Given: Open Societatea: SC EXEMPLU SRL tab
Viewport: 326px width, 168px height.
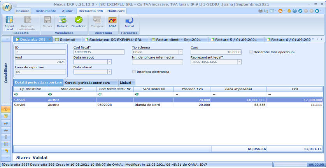Looking at the screenshot, I should click(116, 40).
